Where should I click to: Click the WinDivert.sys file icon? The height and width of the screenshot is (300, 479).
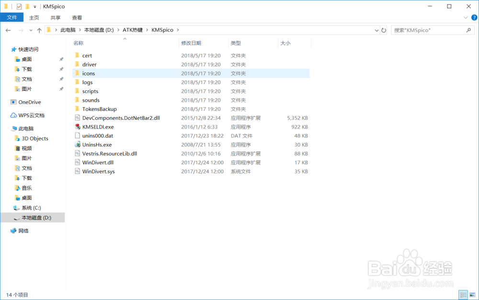(78, 171)
